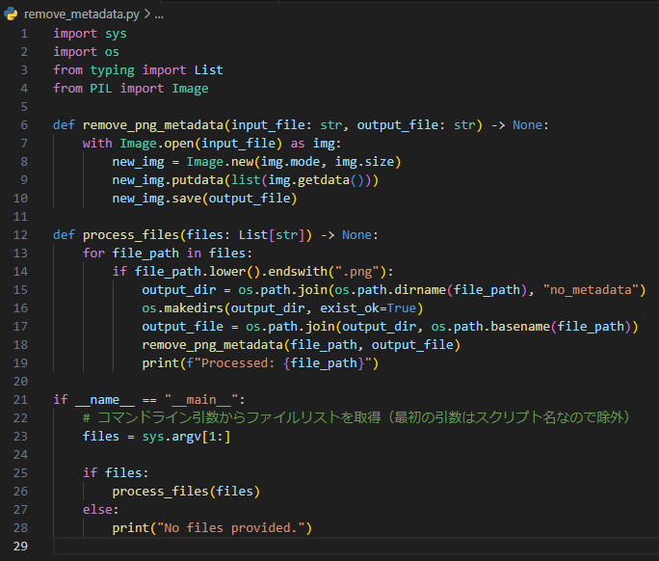
Task: Click line number 29 in the gutter
Action: tap(20, 546)
